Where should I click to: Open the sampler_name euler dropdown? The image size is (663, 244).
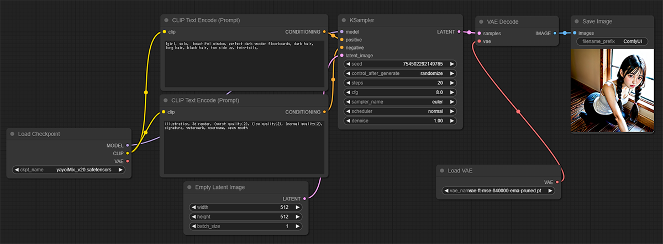(400, 101)
